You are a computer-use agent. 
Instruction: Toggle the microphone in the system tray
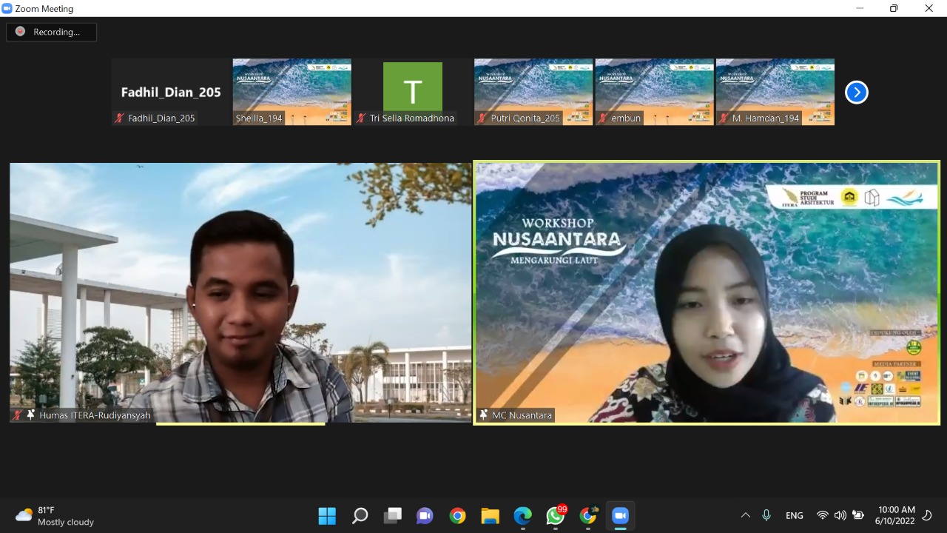tap(766, 515)
